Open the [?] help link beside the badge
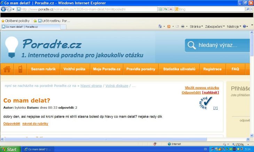This screenshot has width=254, height=152. tap(215, 108)
